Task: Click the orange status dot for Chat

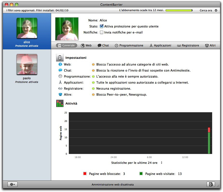Action: [93, 71]
